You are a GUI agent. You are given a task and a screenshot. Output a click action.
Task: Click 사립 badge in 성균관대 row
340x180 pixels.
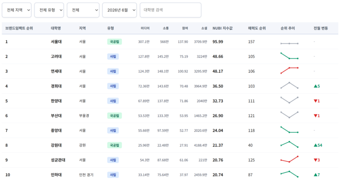pyautogui.click(x=113, y=160)
